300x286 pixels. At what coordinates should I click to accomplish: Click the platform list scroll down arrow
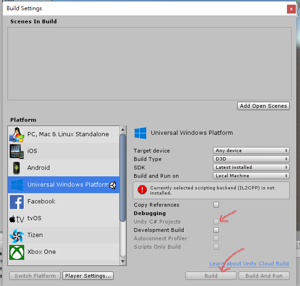click(x=123, y=261)
